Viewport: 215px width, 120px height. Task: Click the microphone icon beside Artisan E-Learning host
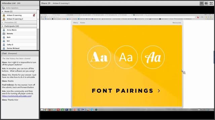[x=34, y=15]
